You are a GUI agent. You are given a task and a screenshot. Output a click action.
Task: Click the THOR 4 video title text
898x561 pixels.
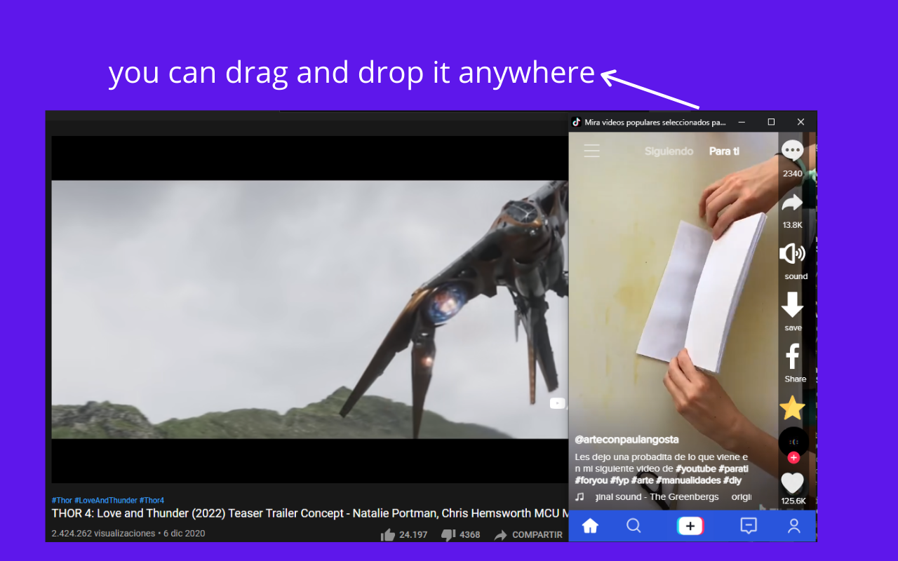(309, 513)
